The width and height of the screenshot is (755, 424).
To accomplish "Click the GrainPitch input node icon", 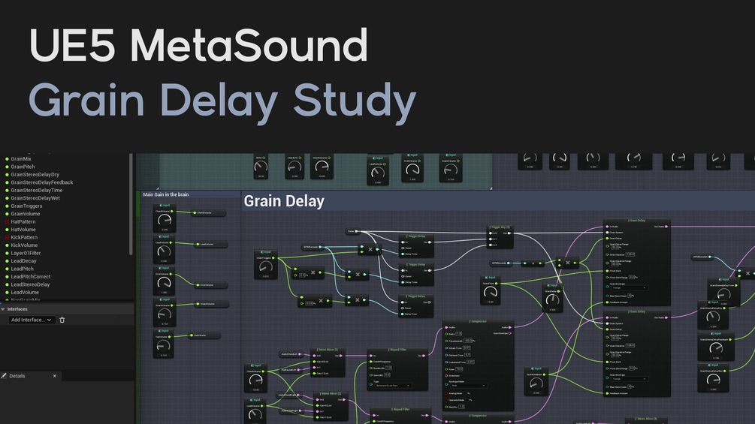I will (486, 278).
